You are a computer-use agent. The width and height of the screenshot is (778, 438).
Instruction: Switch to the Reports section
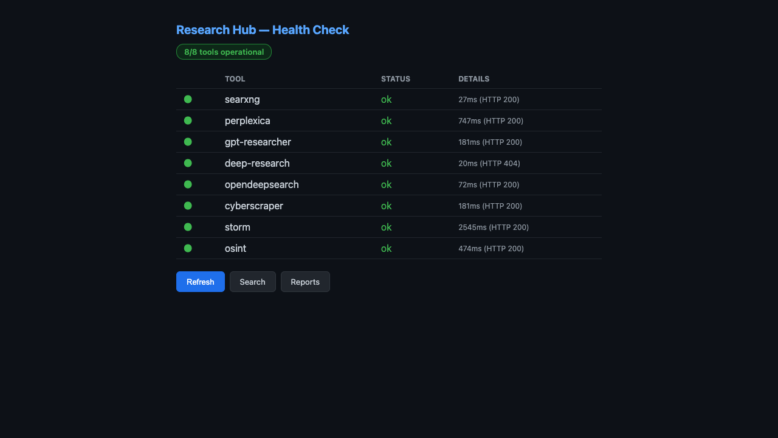click(305, 282)
